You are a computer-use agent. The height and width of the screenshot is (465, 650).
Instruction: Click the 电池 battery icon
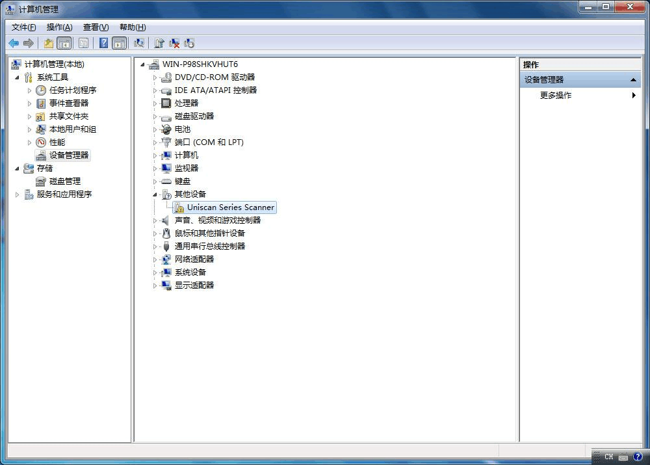[x=166, y=129]
